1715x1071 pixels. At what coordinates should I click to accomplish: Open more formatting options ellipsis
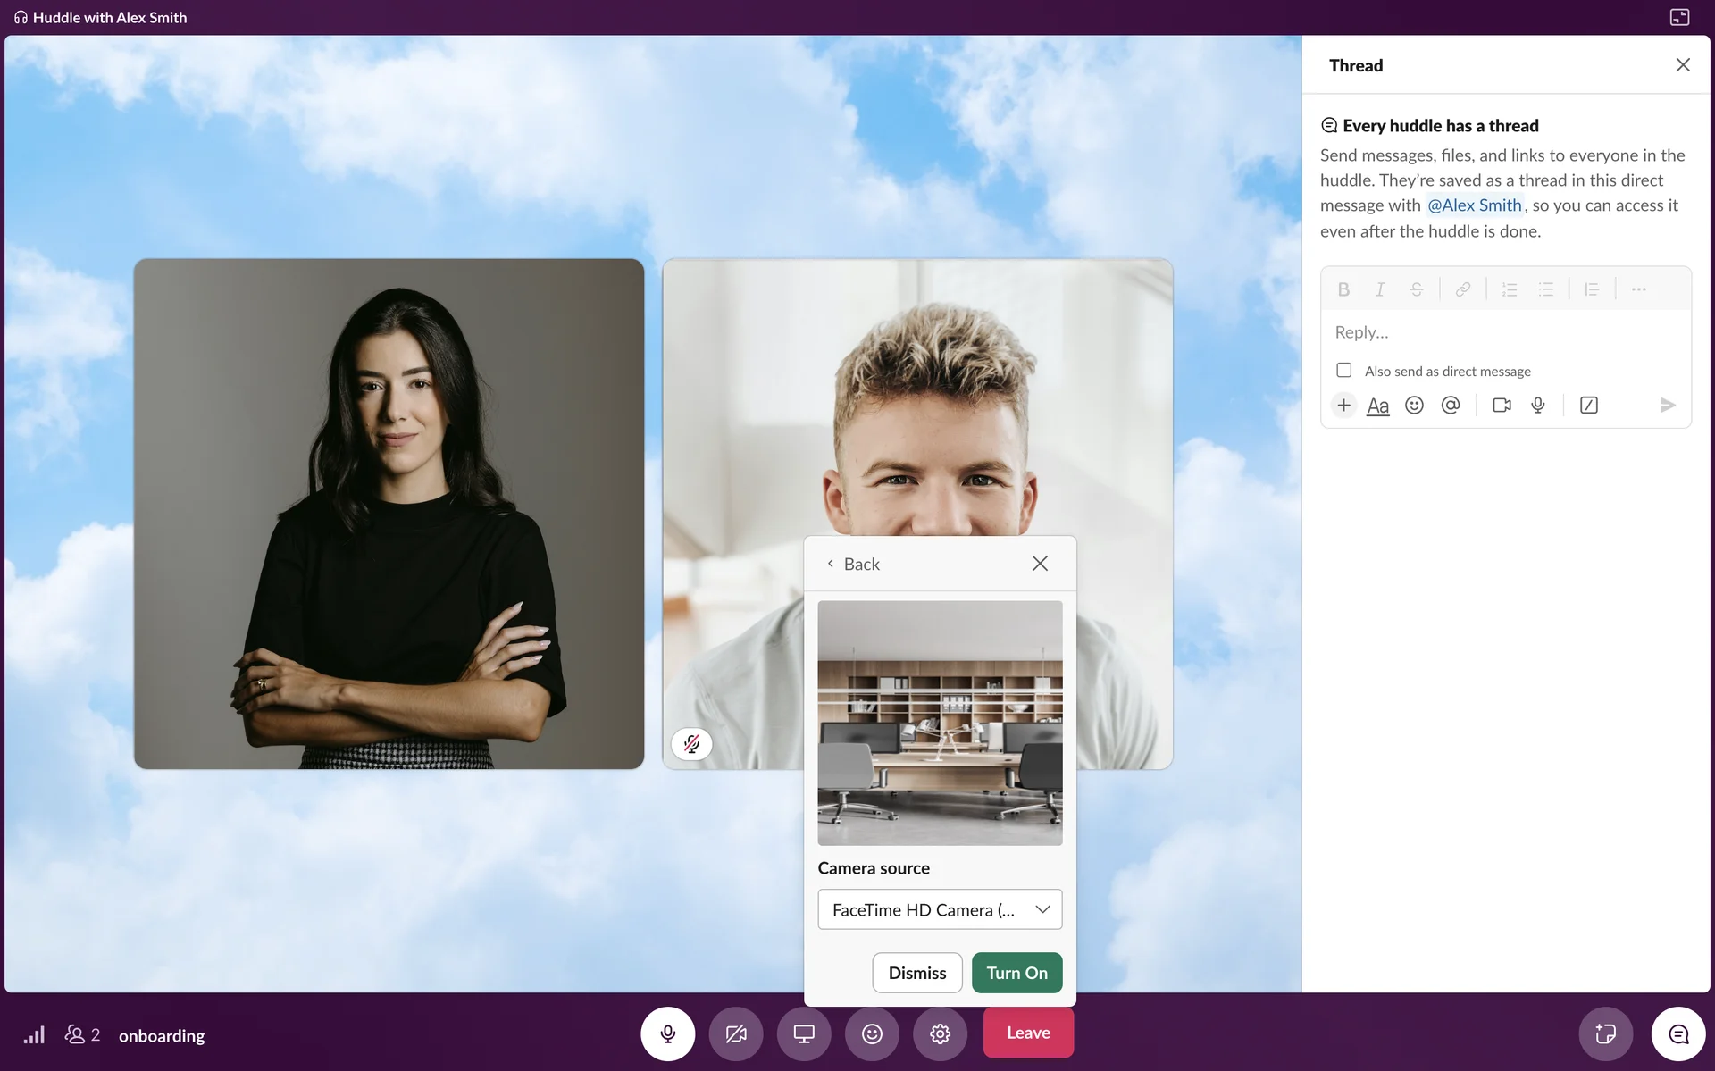pos(1638,289)
